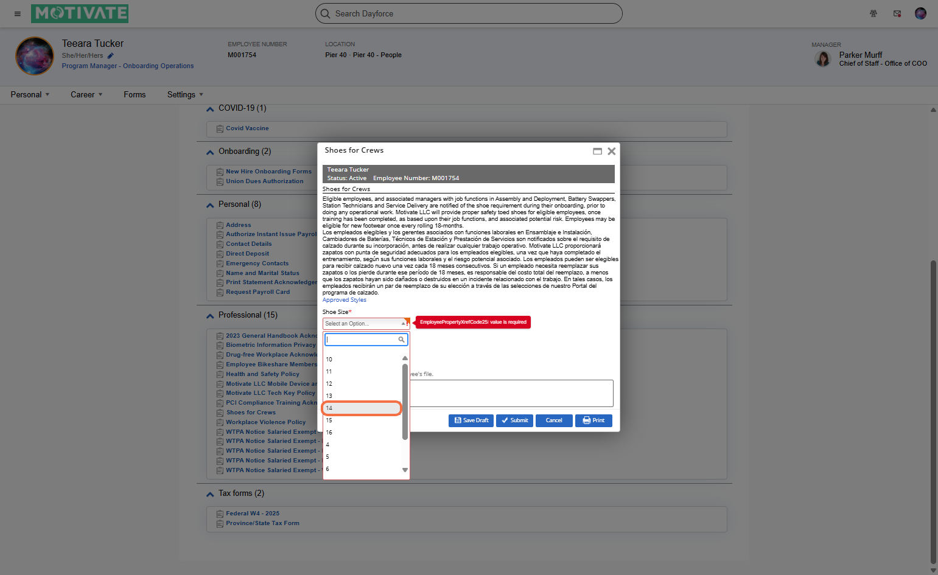Click the Federal W4 - 2025 form icon
The height and width of the screenshot is (575, 938).
(x=220, y=514)
